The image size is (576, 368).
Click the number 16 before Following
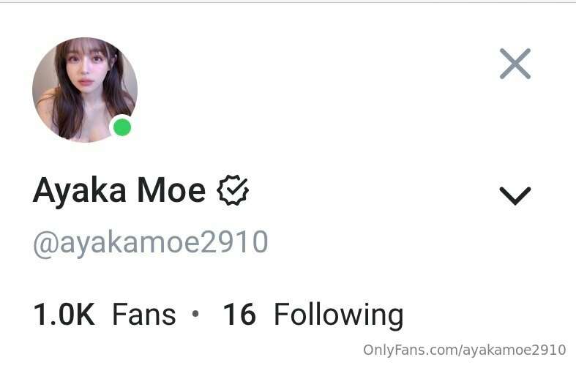click(x=239, y=315)
